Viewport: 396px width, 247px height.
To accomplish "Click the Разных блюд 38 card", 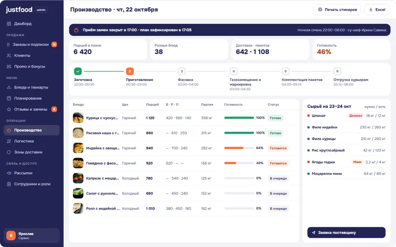I will coord(189,49).
